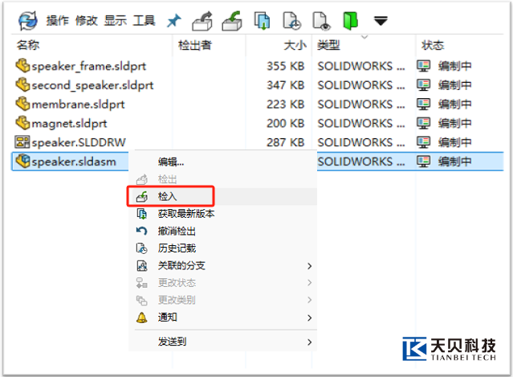Click the state icon in speaker_frame.sldprt row

[x=423, y=66]
